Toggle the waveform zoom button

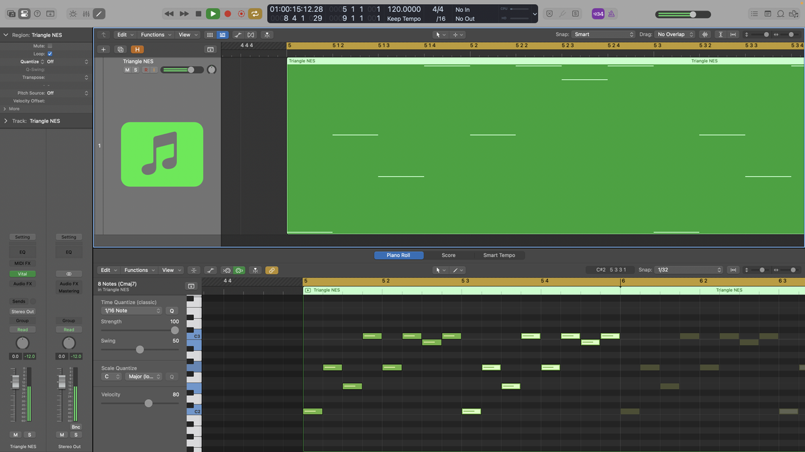pos(705,34)
